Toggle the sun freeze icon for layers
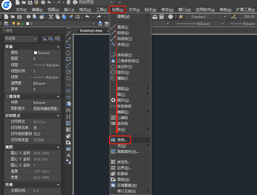 (x=18, y=23)
